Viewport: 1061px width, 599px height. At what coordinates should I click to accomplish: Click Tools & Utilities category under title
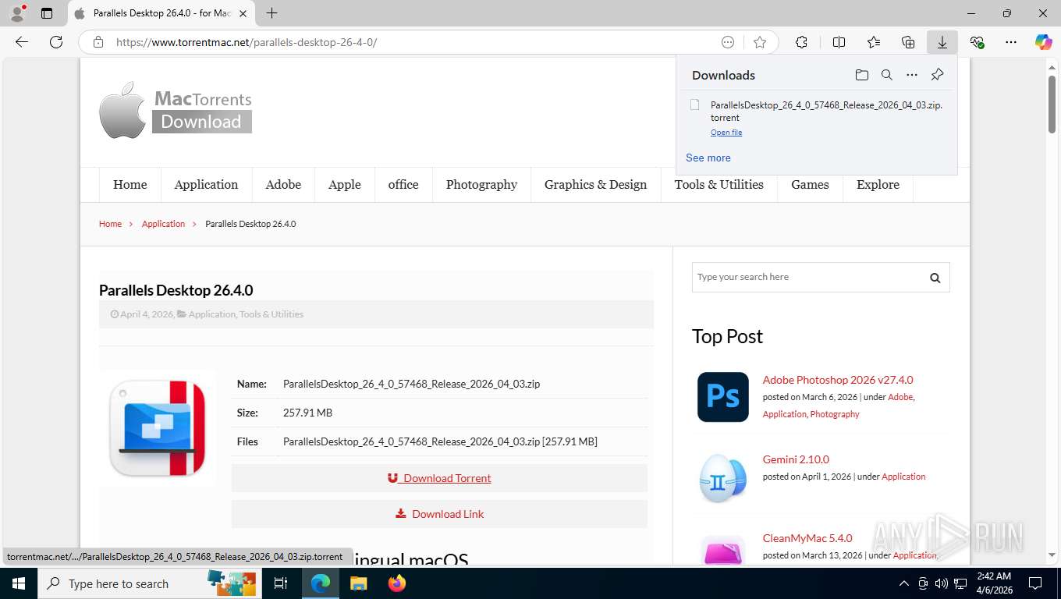[271, 314]
